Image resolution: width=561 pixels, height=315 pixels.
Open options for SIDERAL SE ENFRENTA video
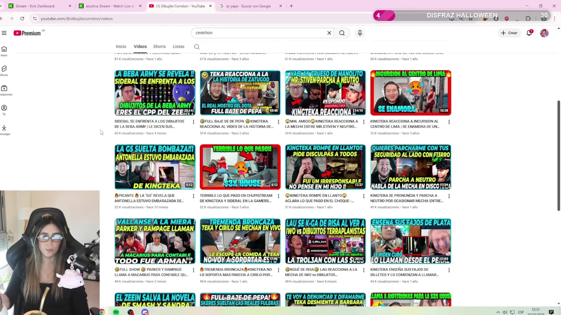(193, 122)
